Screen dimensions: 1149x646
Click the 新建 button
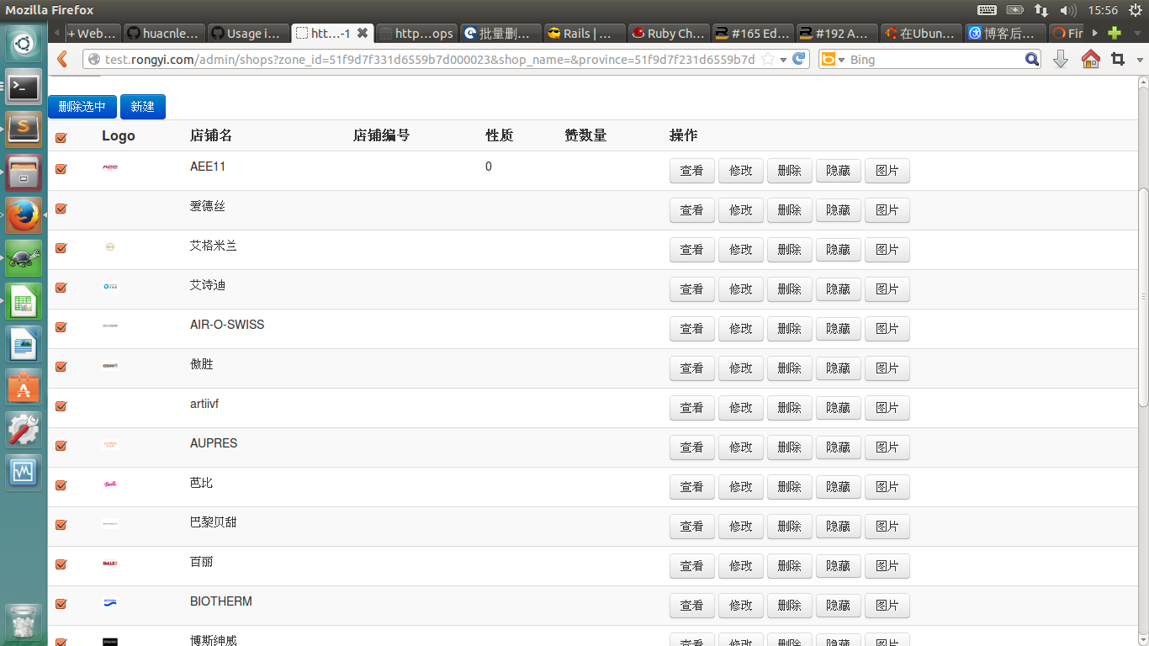(x=143, y=107)
